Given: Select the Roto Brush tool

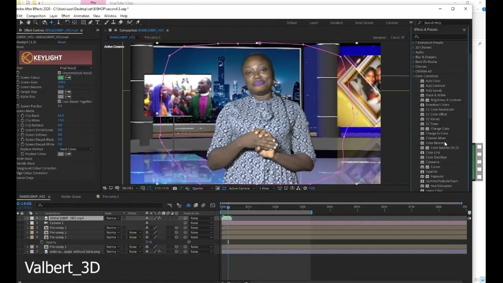Looking at the screenshot, I should (130, 22).
